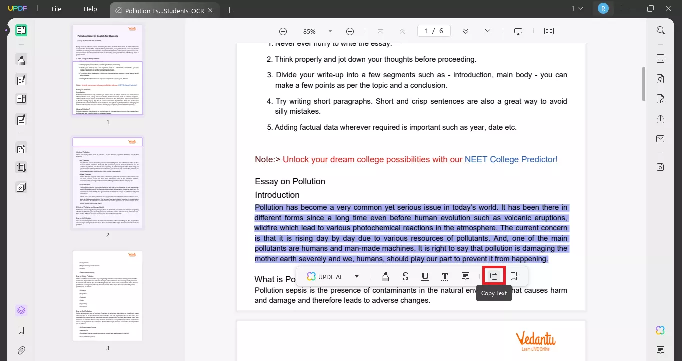
Task: Click the Search icon in right sidebar
Action: tap(661, 31)
